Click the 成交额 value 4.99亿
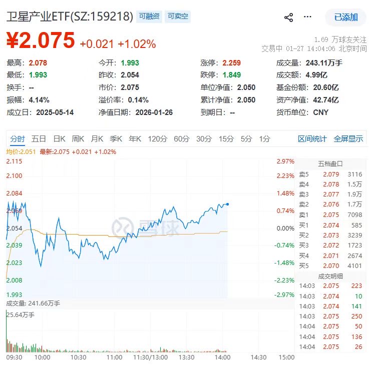This screenshot has height=370, width=387. 316,75
